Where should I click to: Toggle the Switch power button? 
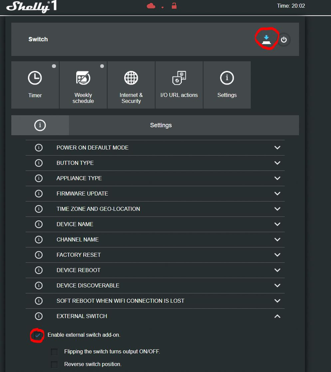(x=284, y=40)
